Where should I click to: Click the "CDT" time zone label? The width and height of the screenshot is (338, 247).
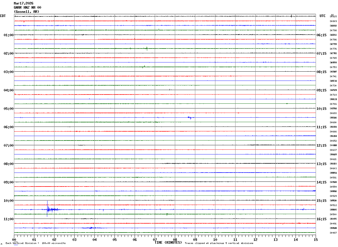click(3, 16)
